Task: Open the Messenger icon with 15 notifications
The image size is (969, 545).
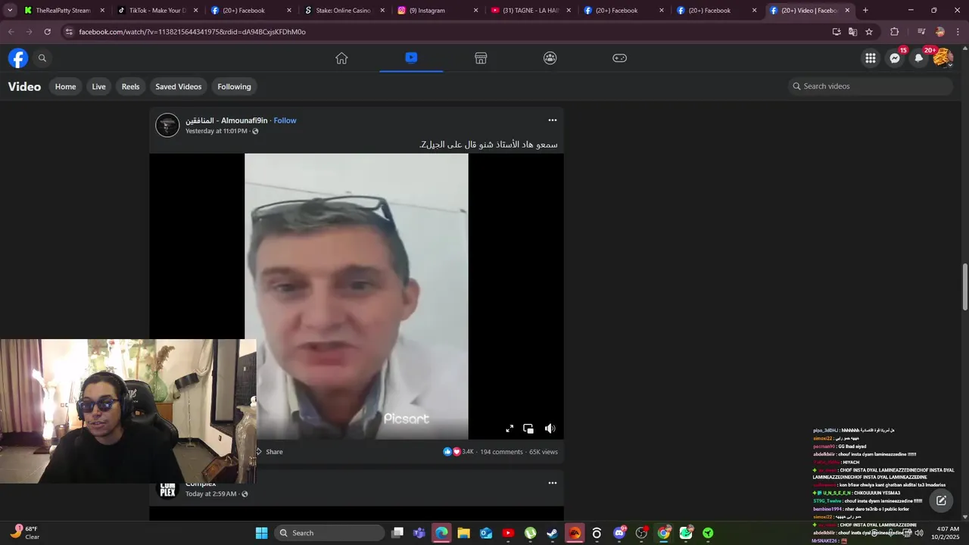Action: pos(895,58)
